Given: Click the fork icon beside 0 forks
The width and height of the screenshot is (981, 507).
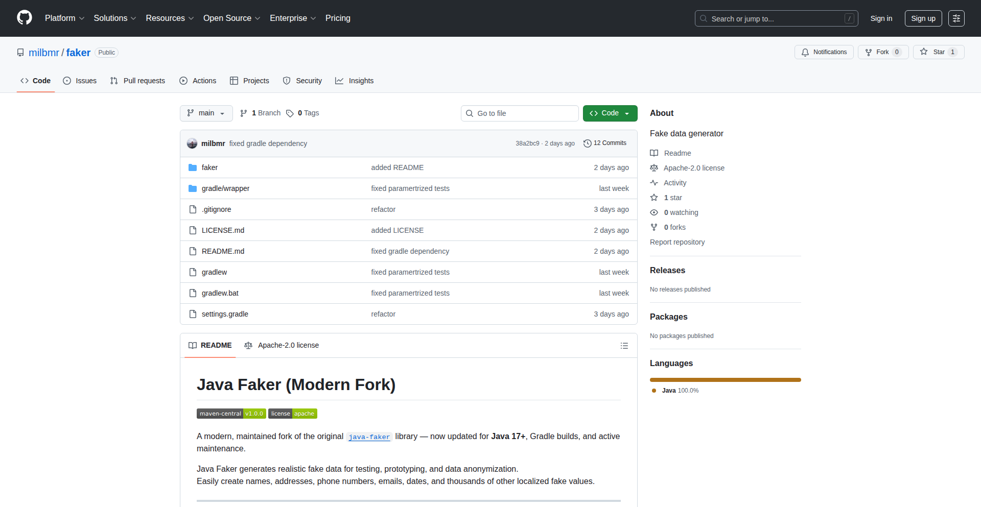Looking at the screenshot, I should [654, 227].
